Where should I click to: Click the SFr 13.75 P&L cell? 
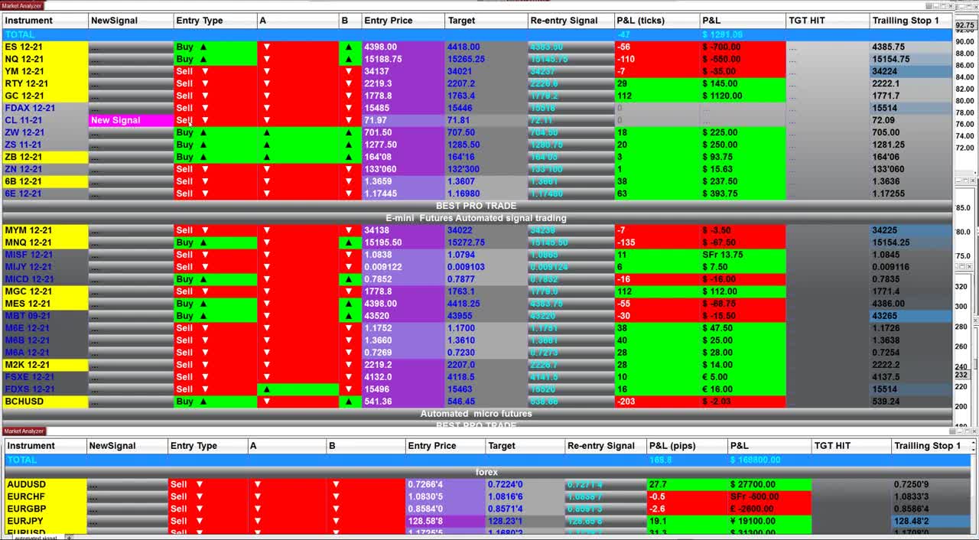pos(743,255)
